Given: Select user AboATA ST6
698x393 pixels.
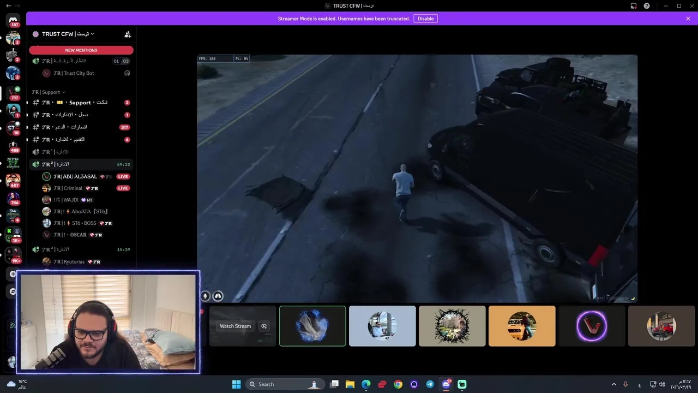Looking at the screenshot, I should [86, 211].
